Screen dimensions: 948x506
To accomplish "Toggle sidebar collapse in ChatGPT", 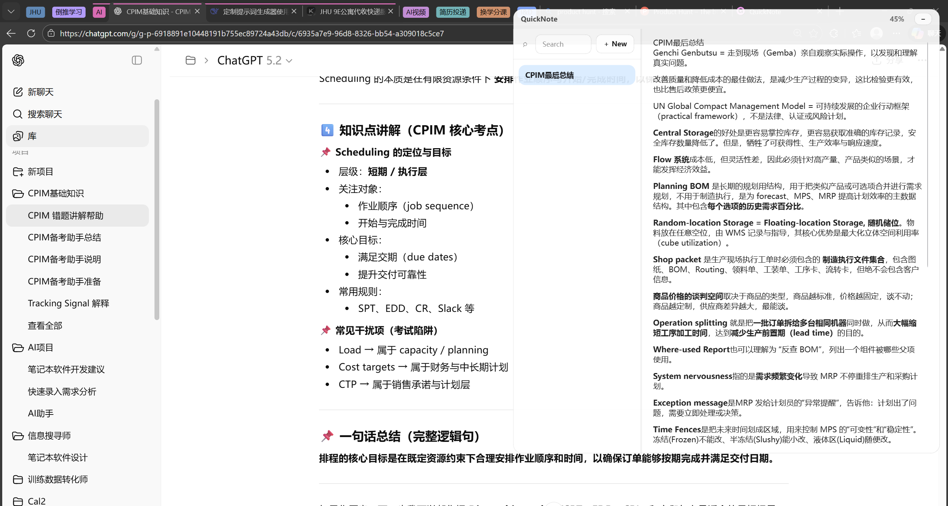I will pos(137,60).
